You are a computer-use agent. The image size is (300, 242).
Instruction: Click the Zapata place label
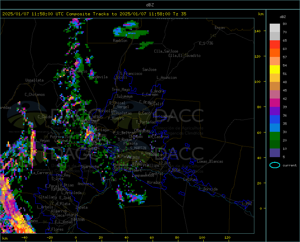point(82,207)
